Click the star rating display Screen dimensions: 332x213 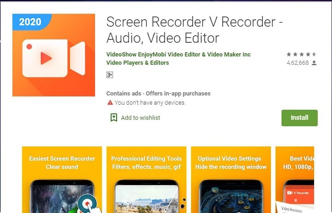pyautogui.click(x=302, y=55)
